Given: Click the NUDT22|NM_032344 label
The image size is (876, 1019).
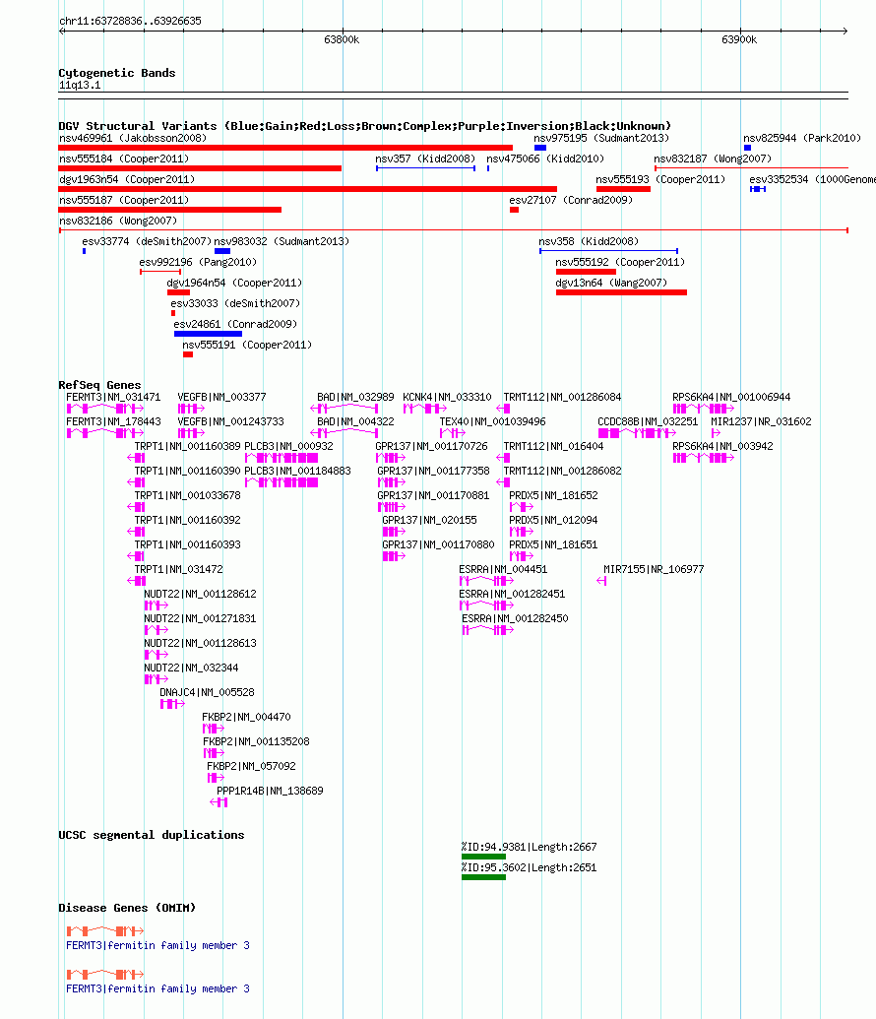Looking at the screenshot, I should (x=191, y=668).
